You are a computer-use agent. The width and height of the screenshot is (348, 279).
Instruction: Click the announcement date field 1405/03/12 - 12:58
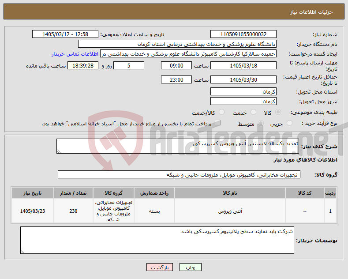coord(65,34)
